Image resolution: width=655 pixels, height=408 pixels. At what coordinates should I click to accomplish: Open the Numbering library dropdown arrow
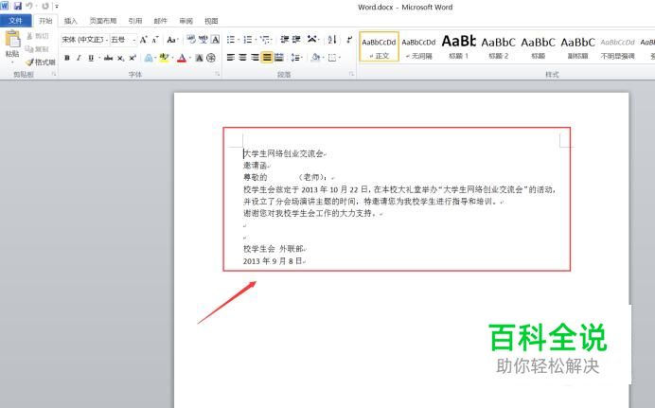[x=256, y=40]
